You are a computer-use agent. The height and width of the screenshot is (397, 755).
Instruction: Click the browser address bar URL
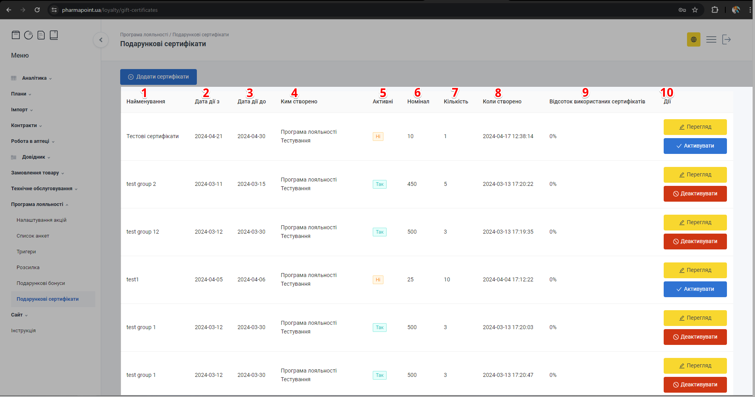coord(110,10)
